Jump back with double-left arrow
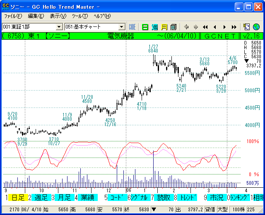The image size is (265, 215). 205,27
